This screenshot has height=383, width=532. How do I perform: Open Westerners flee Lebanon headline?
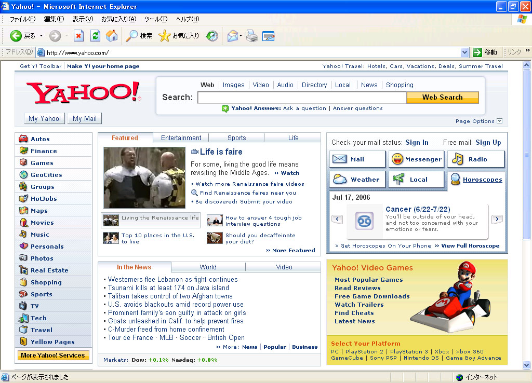click(x=172, y=279)
